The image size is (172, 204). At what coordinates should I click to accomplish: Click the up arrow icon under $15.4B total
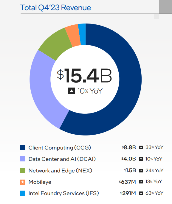pos(72,91)
